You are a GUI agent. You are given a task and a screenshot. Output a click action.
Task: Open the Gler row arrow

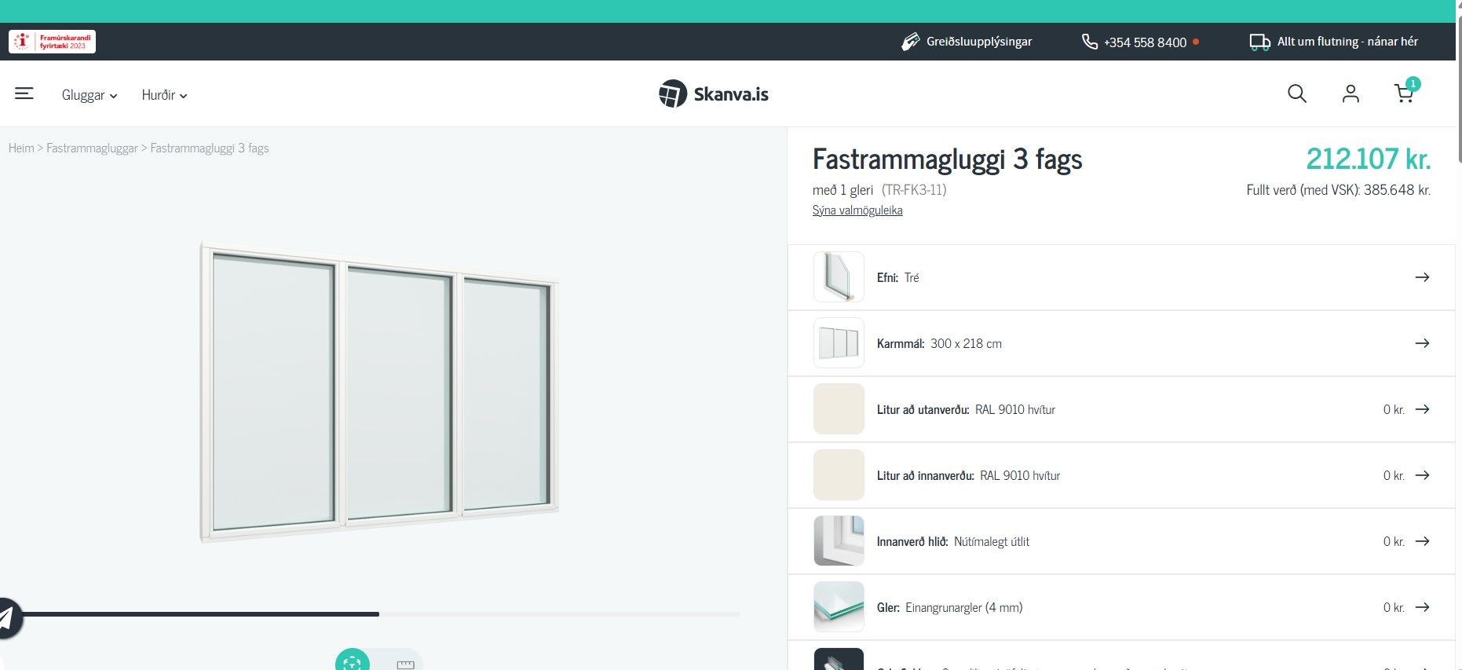coord(1422,607)
